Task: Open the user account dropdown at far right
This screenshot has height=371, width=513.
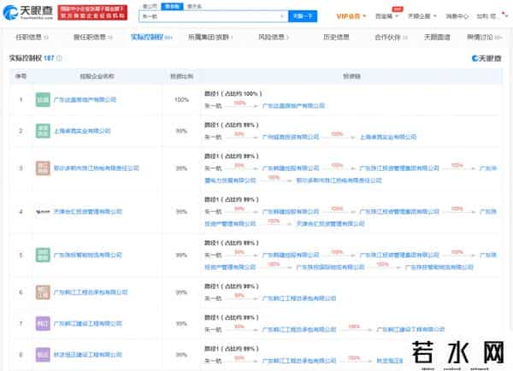Action: pyautogui.click(x=492, y=16)
